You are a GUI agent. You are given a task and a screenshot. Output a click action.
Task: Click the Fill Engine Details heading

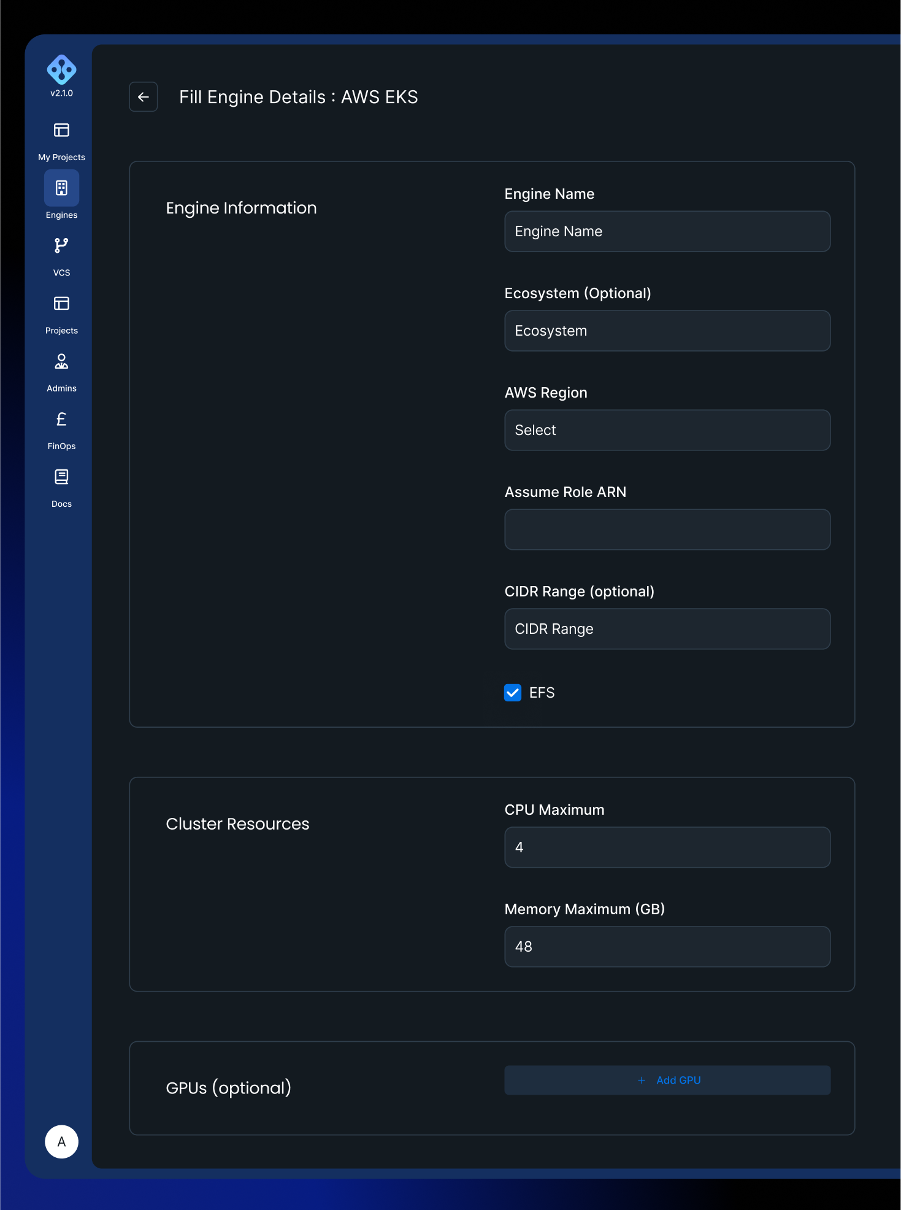(x=298, y=97)
